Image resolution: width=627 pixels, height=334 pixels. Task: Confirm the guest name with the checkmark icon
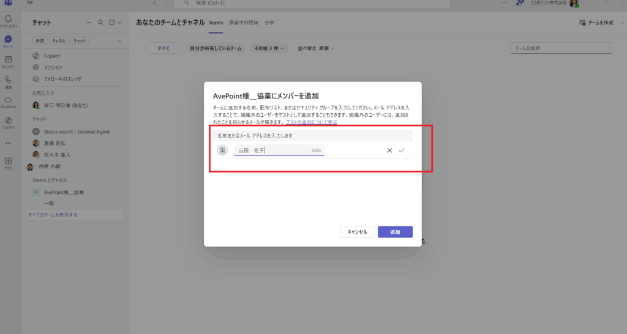coord(402,150)
